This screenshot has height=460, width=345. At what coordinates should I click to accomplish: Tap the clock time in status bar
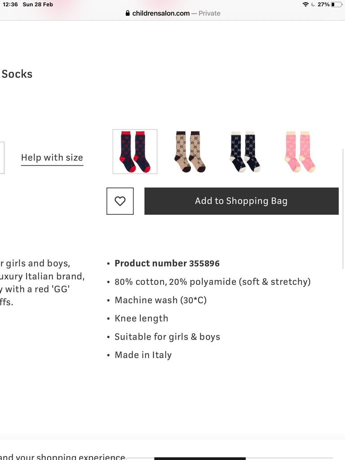coord(10,4)
